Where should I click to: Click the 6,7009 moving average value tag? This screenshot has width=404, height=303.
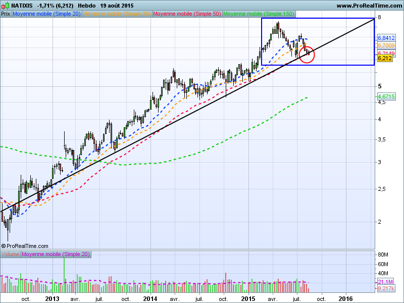(x=386, y=45)
